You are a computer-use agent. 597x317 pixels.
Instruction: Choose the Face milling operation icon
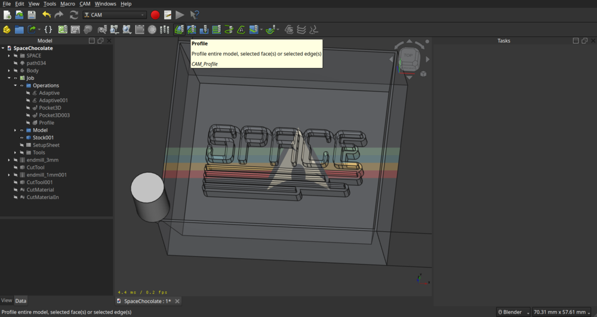(216, 29)
